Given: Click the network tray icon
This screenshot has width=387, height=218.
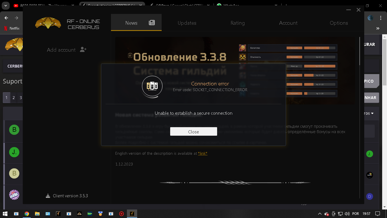Looking at the screenshot, I should pyautogui.click(x=340, y=214).
